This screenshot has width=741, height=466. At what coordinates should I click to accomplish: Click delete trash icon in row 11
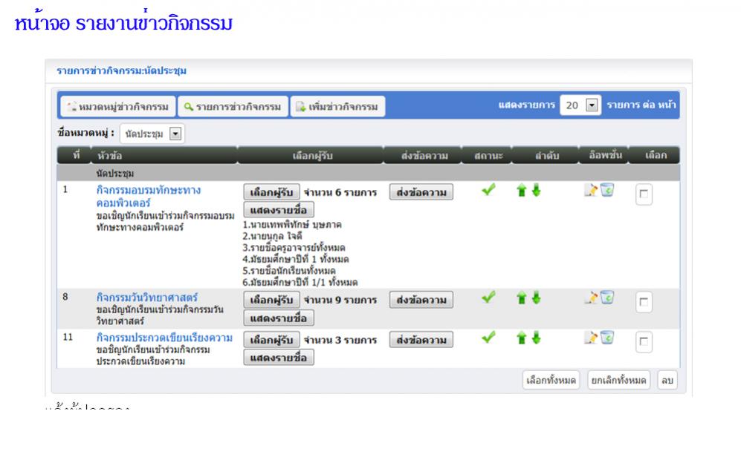tap(607, 338)
